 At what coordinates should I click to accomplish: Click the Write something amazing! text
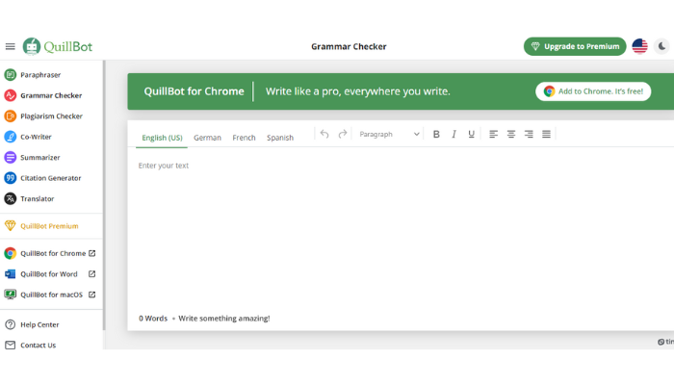coord(224,319)
